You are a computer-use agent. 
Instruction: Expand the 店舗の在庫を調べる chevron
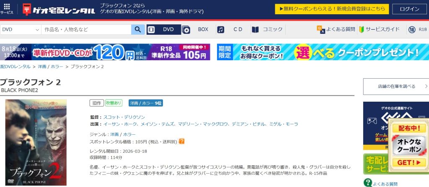426,87
